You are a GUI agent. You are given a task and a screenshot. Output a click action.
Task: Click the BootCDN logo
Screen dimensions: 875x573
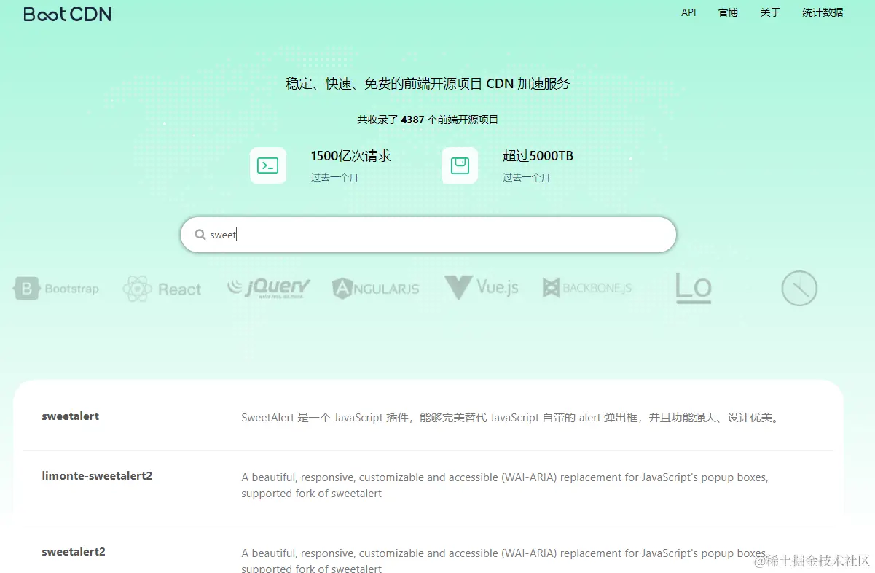[67, 14]
